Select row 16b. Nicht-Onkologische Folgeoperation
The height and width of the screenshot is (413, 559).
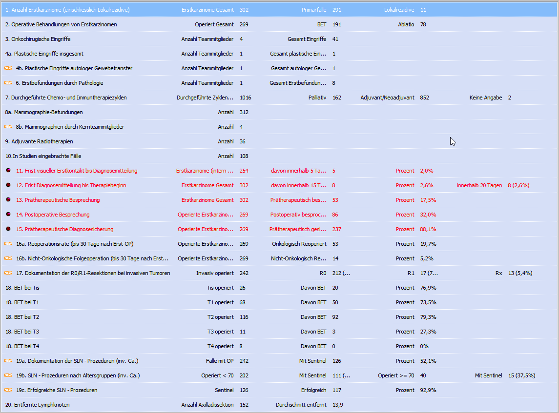tap(279, 258)
